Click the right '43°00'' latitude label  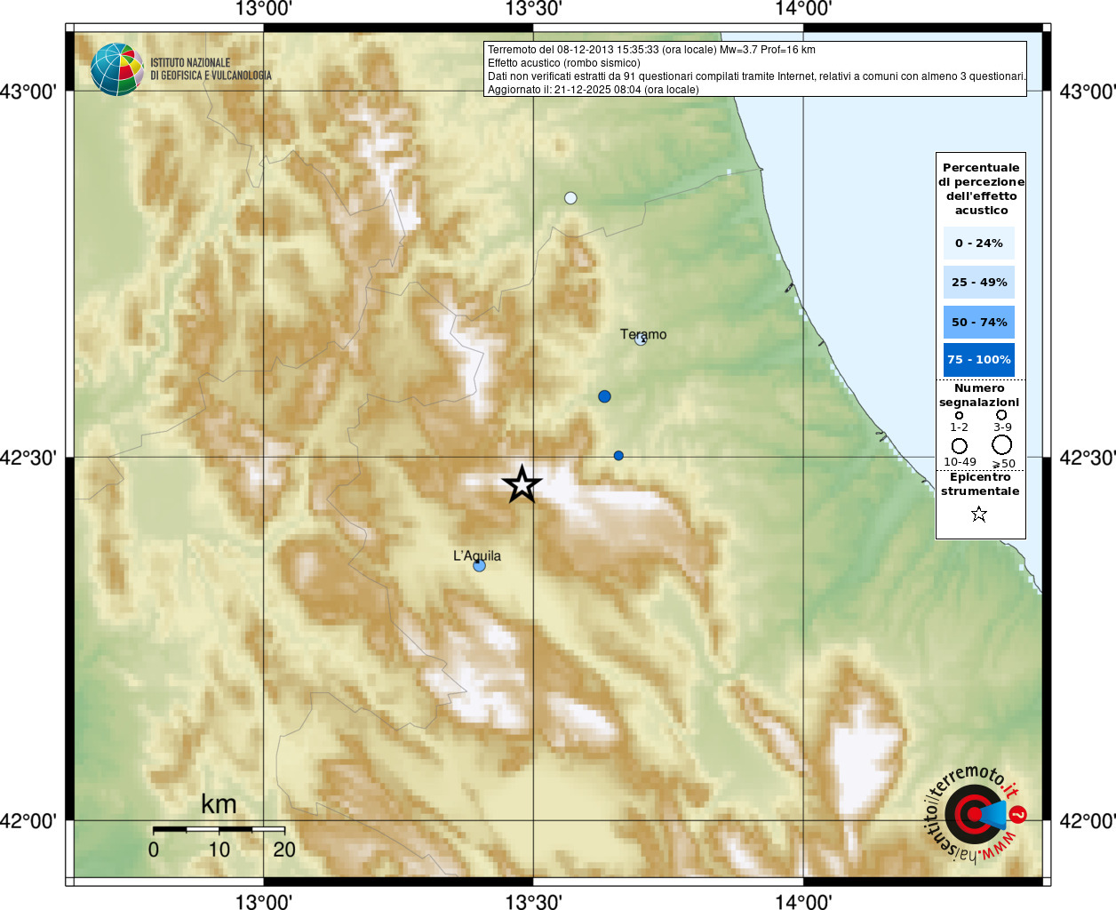pos(1088,92)
